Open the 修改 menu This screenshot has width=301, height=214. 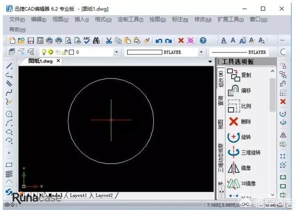[x=203, y=19]
